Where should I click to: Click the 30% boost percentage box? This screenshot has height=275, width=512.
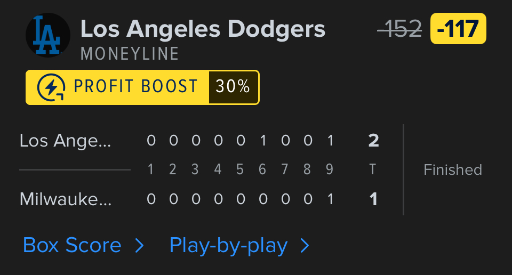[x=233, y=87]
